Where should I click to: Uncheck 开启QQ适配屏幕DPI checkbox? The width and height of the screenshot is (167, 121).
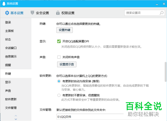[59, 41]
